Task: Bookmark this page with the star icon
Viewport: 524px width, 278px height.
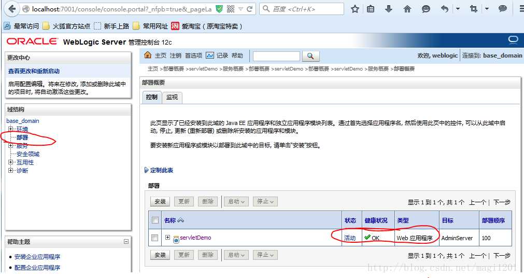Action: click(355, 9)
